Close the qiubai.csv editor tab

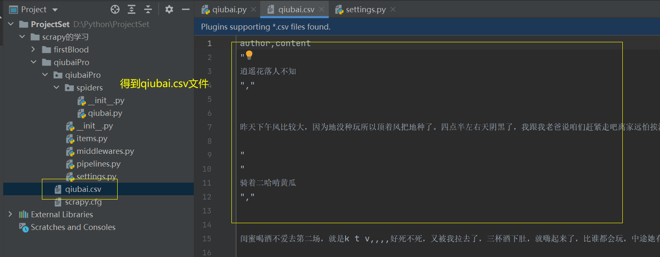[x=321, y=9]
